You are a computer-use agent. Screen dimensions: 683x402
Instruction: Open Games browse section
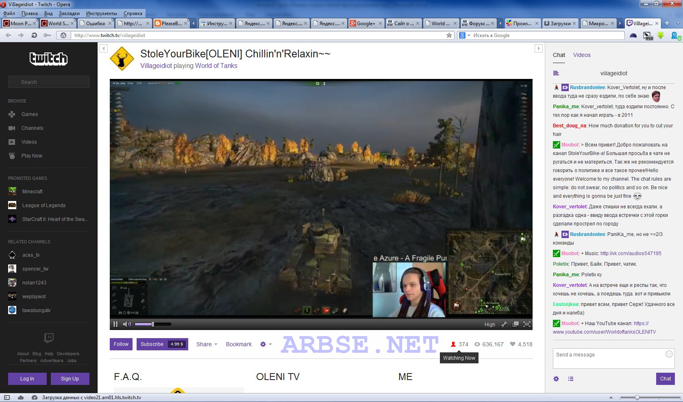point(30,114)
